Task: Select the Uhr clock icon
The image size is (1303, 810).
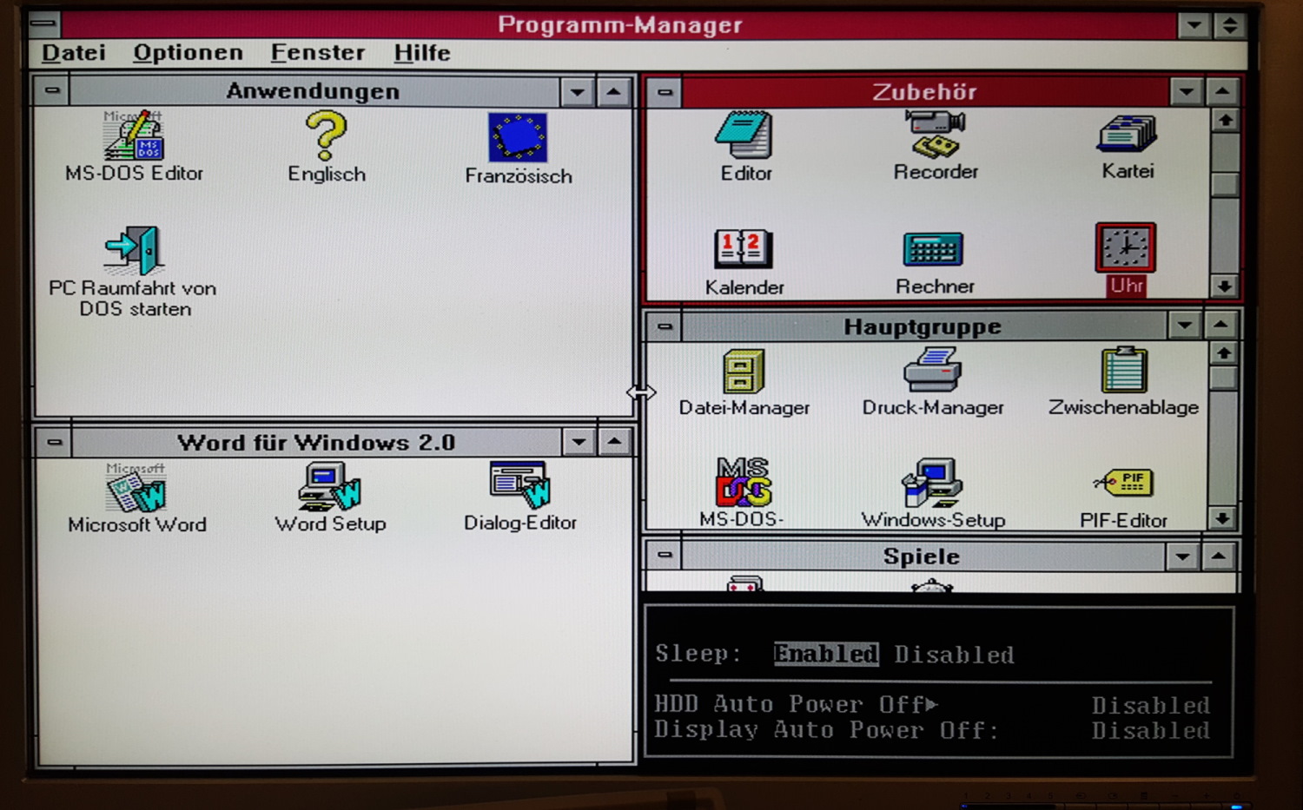Action: [x=1126, y=248]
